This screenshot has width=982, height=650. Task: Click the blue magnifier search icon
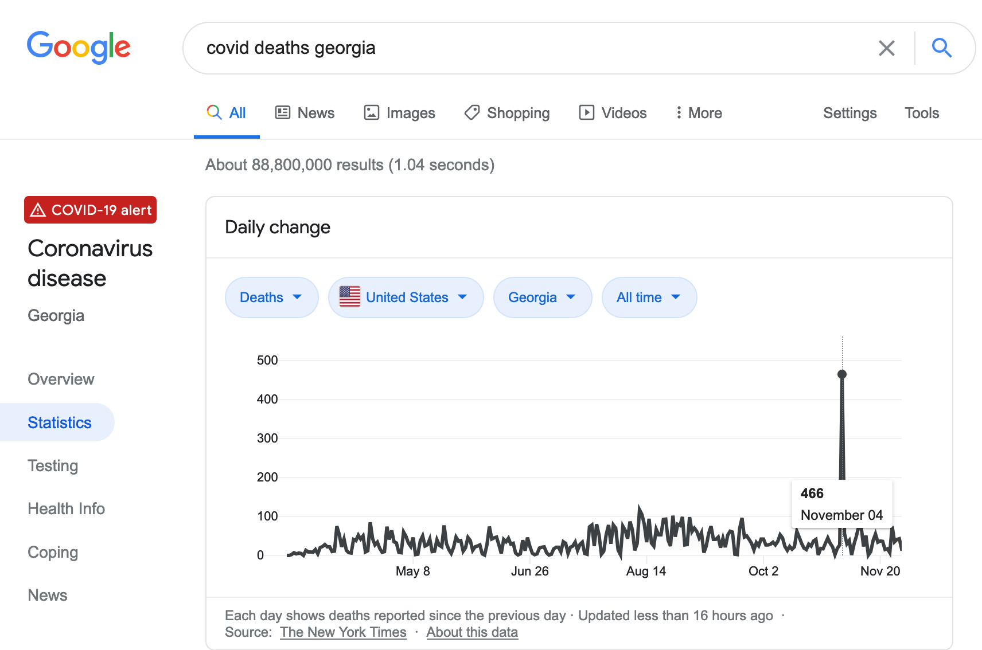click(x=941, y=48)
